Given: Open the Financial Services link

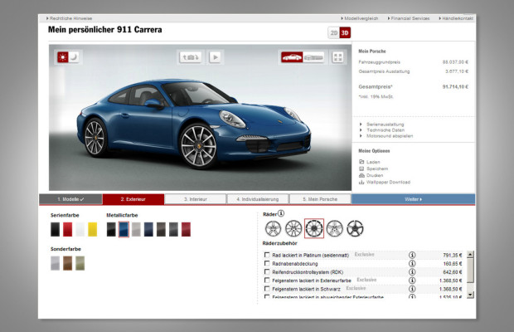Looking at the screenshot, I should tap(409, 18).
